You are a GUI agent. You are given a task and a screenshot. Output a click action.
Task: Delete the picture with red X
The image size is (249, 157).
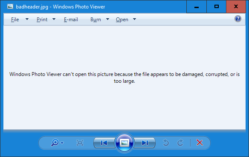200,143
